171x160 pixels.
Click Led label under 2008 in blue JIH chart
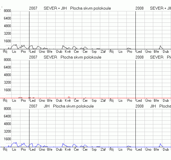139,150
